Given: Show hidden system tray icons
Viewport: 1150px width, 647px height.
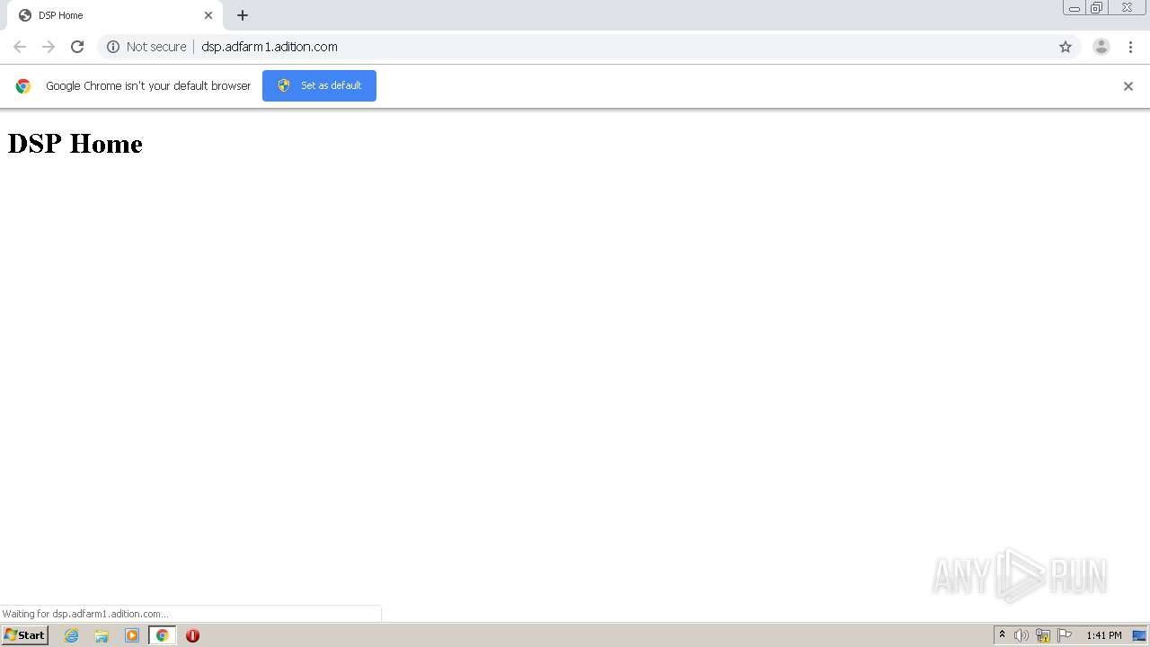Looking at the screenshot, I should point(1003,635).
